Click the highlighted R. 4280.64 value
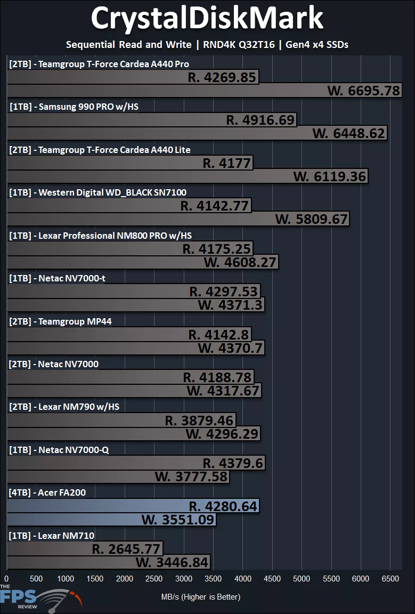This screenshot has width=415, height=614. [x=223, y=506]
